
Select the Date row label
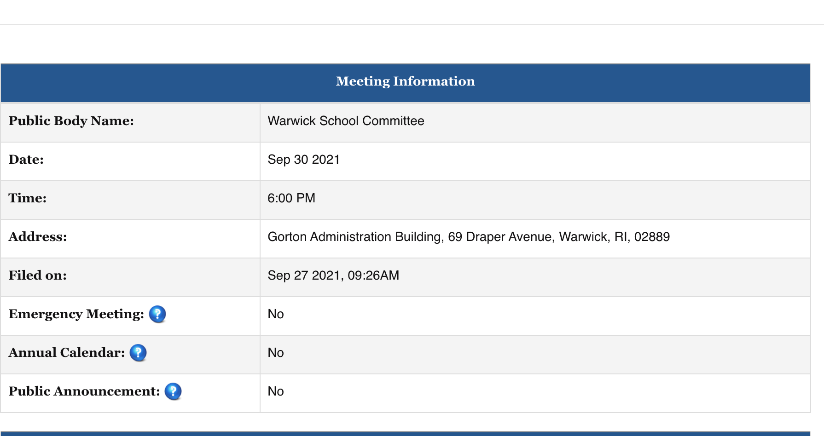point(26,160)
